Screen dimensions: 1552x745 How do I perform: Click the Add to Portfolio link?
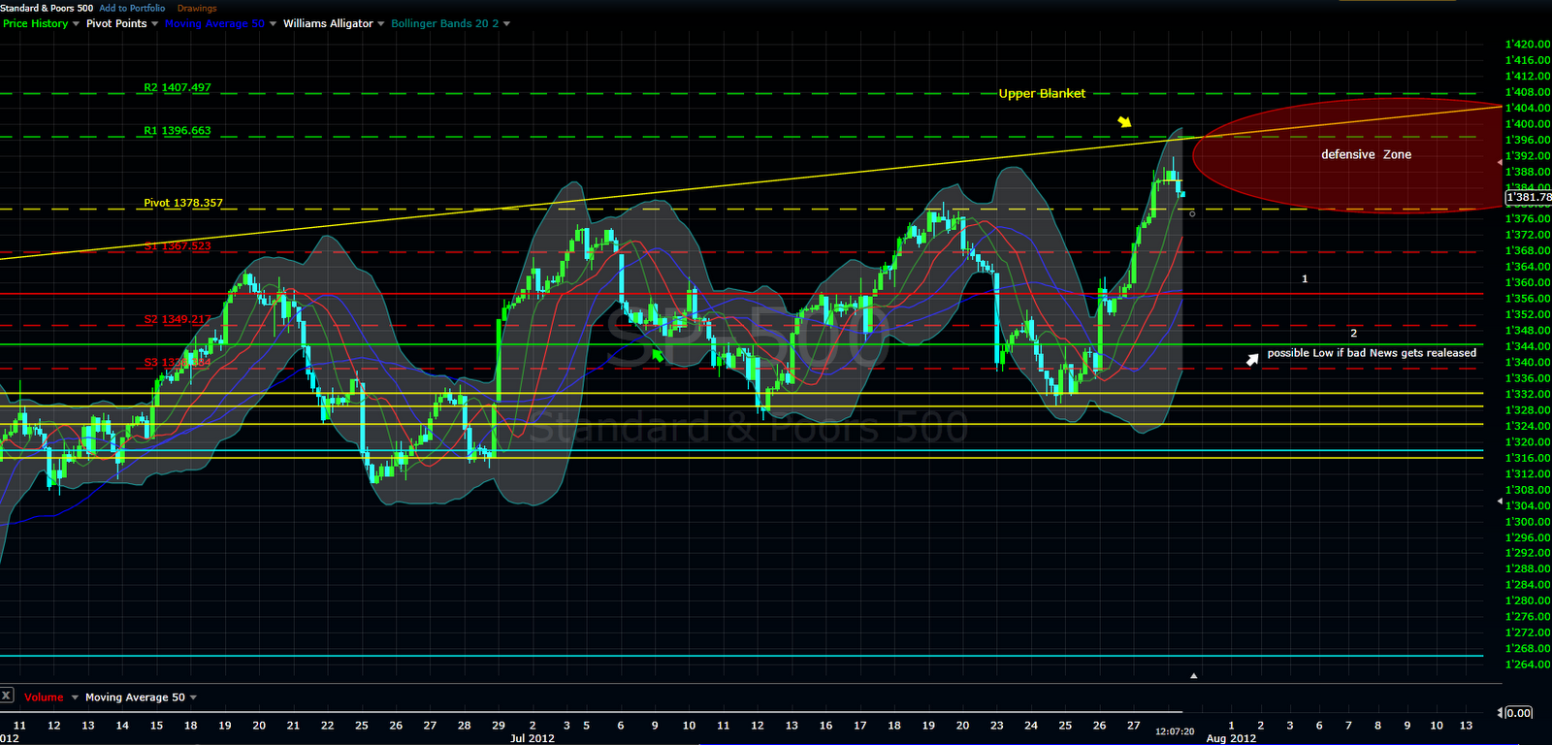click(x=132, y=8)
